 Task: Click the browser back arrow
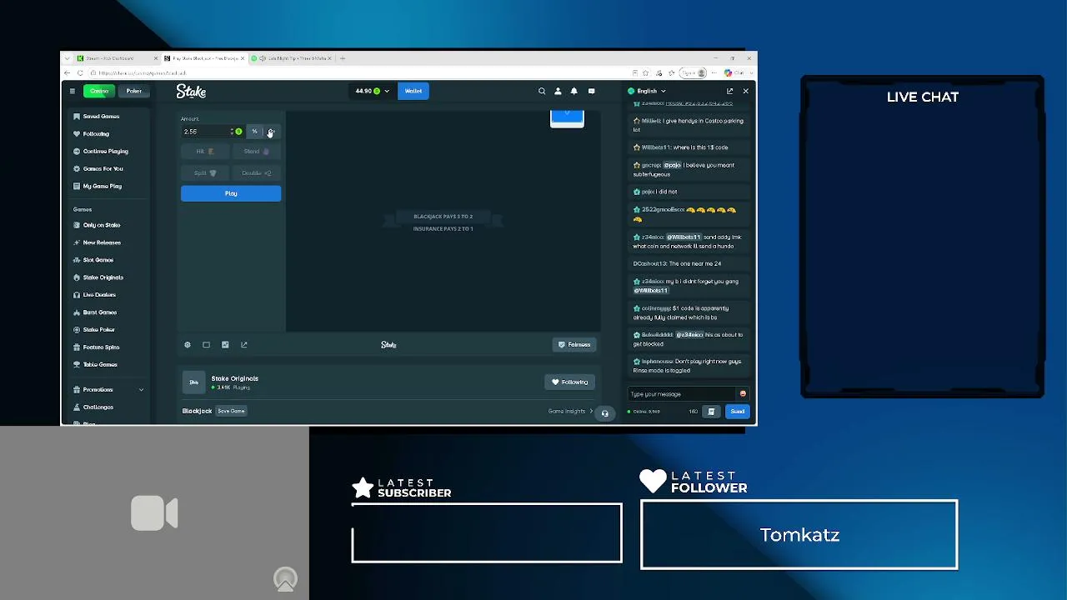[x=68, y=73]
